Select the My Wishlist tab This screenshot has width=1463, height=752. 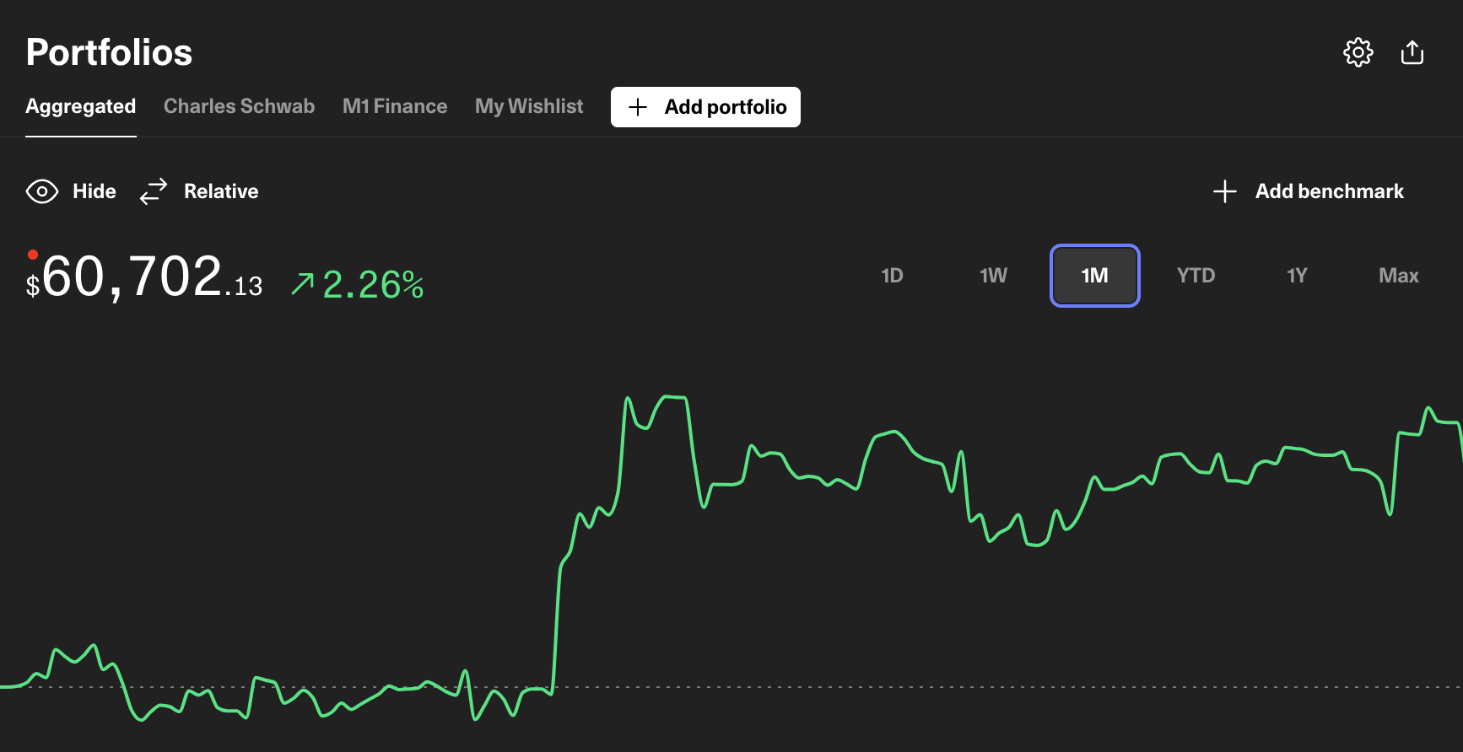tap(528, 106)
